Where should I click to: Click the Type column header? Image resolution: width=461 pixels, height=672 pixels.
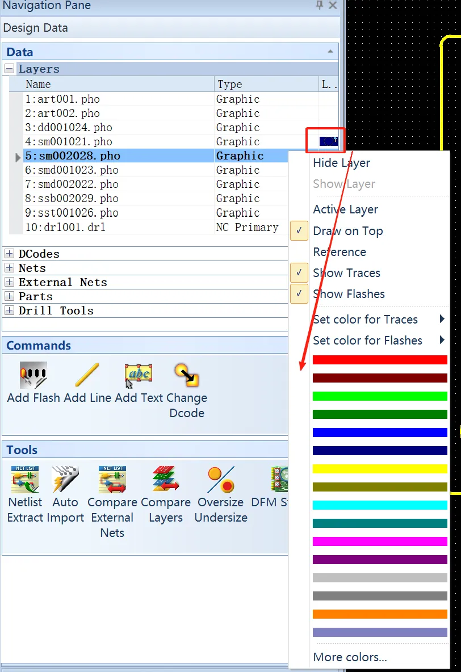pos(266,84)
